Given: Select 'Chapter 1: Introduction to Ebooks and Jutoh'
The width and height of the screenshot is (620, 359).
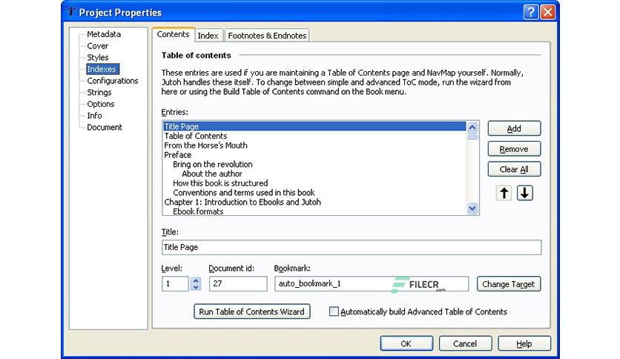Looking at the screenshot, I should (243, 202).
